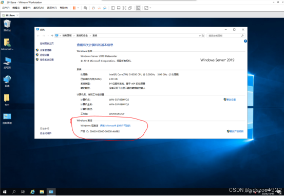Select the 网络 desktop icon
The height and width of the screenshot is (196, 284).
click(7, 82)
